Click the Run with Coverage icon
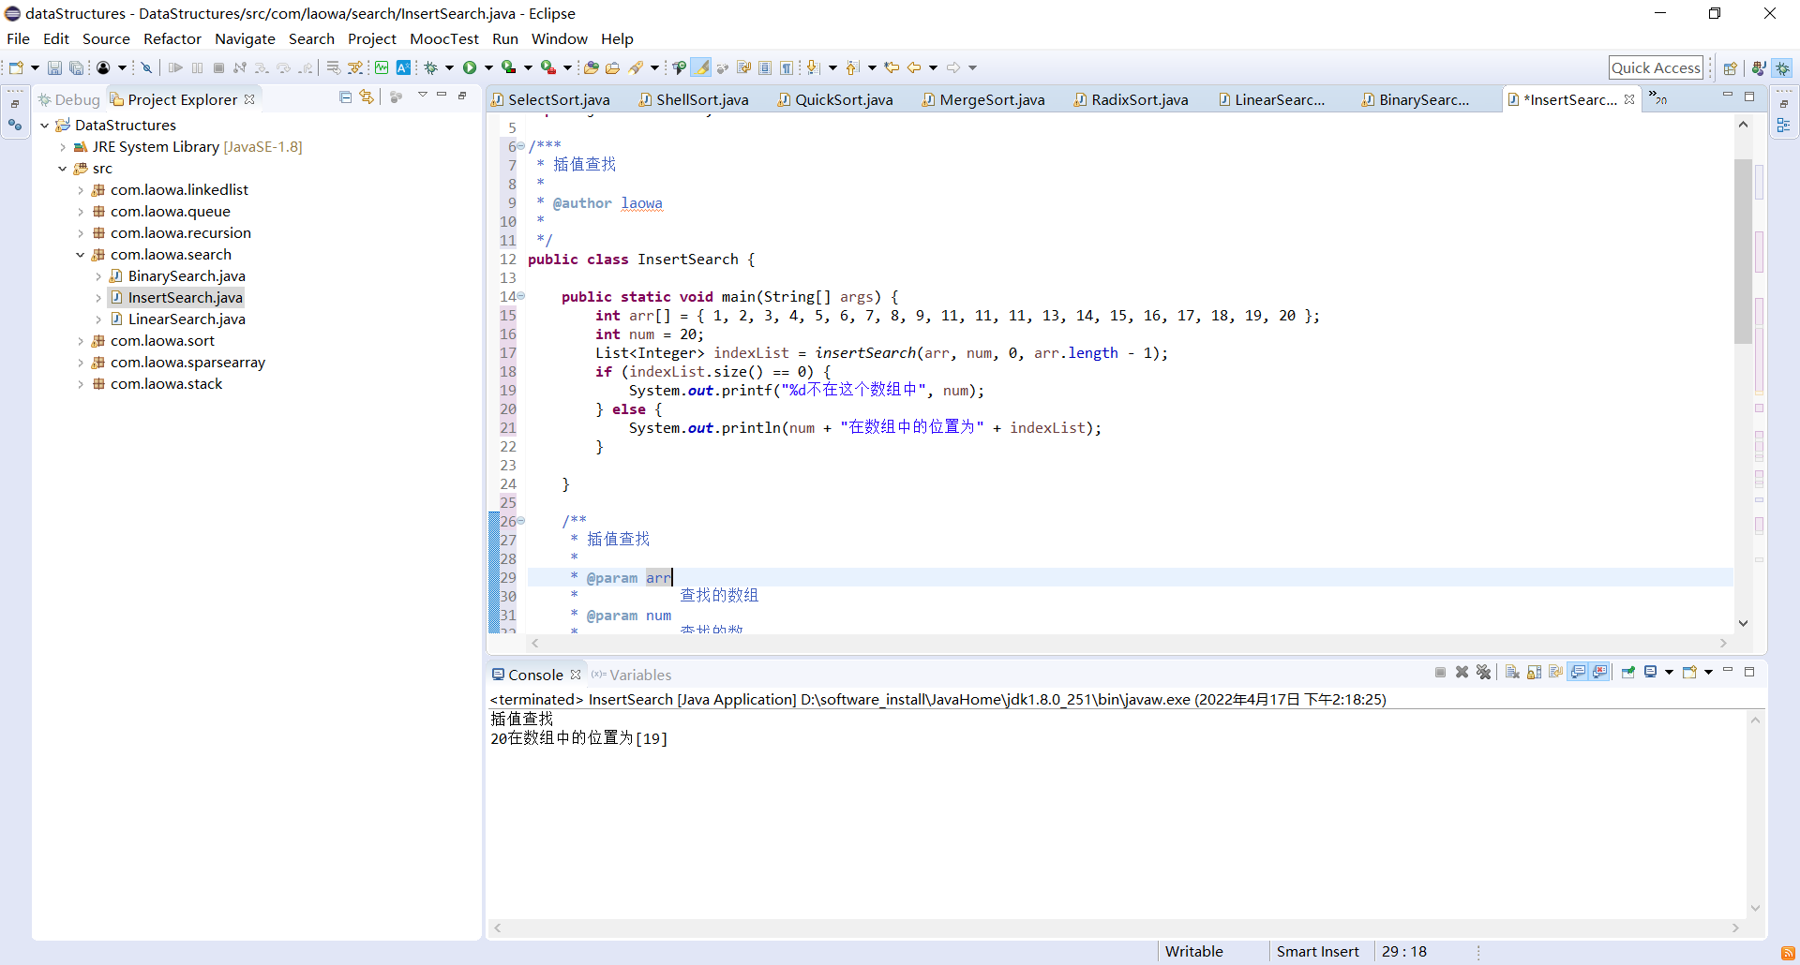 509,67
